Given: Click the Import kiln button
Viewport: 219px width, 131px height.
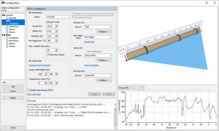Looking at the screenshot, I should 13,91.
